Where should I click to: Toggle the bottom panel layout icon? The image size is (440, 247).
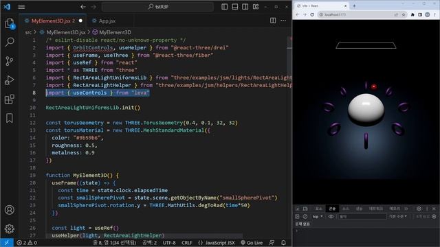click(x=235, y=7)
